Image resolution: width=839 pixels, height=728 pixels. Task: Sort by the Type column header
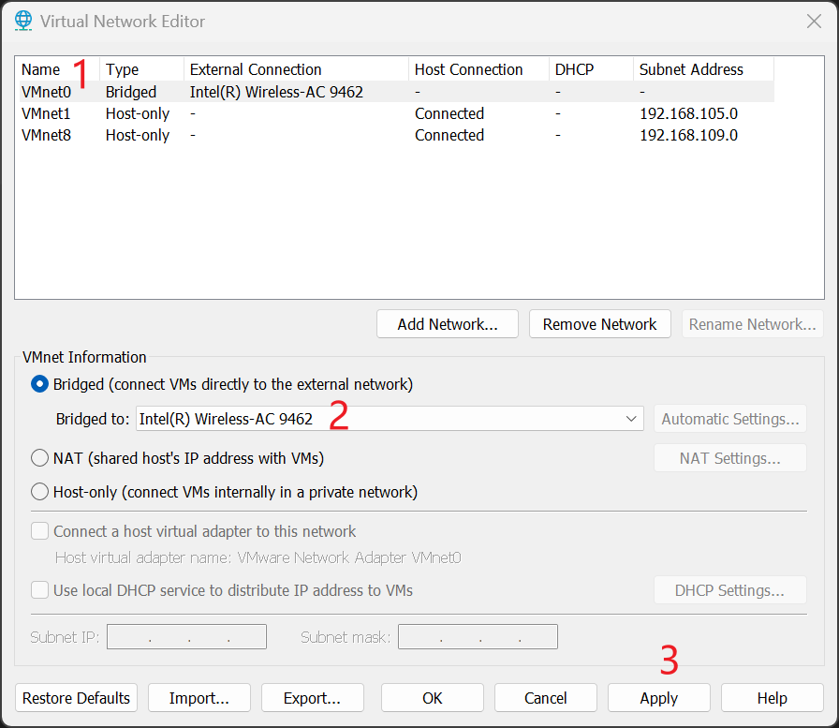(141, 69)
